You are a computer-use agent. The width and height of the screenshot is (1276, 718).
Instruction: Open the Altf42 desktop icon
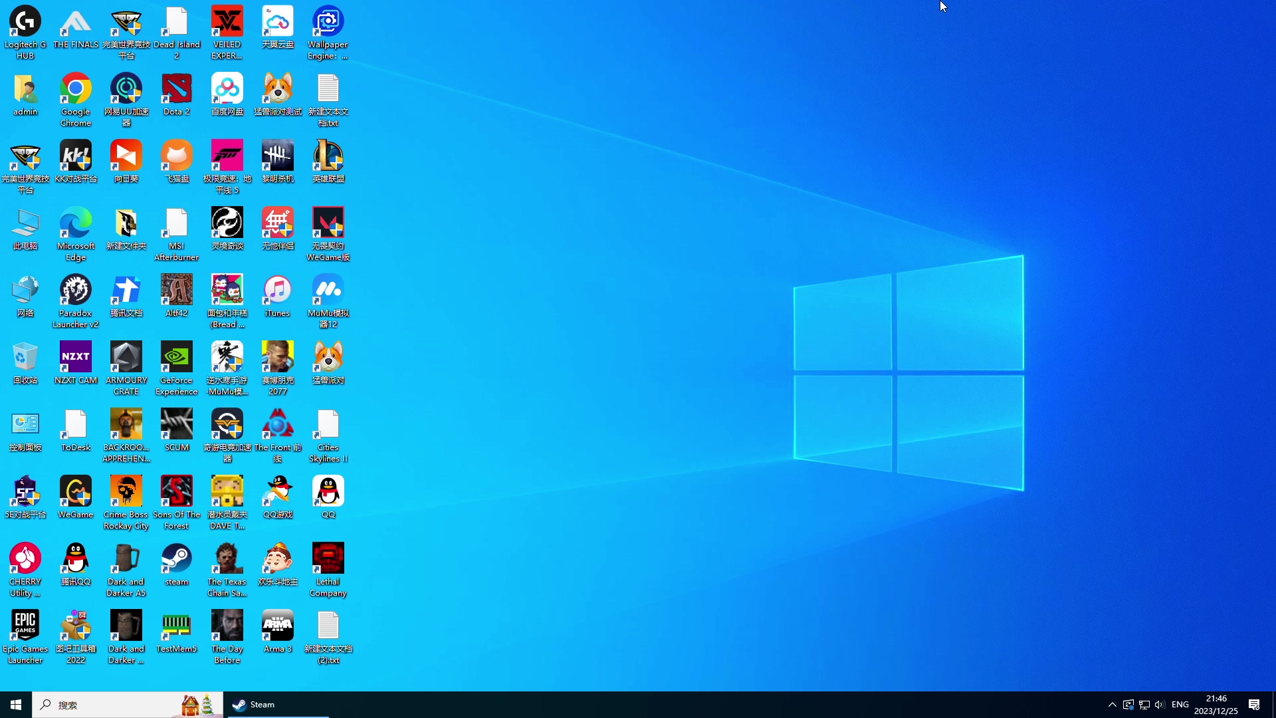pos(177,295)
